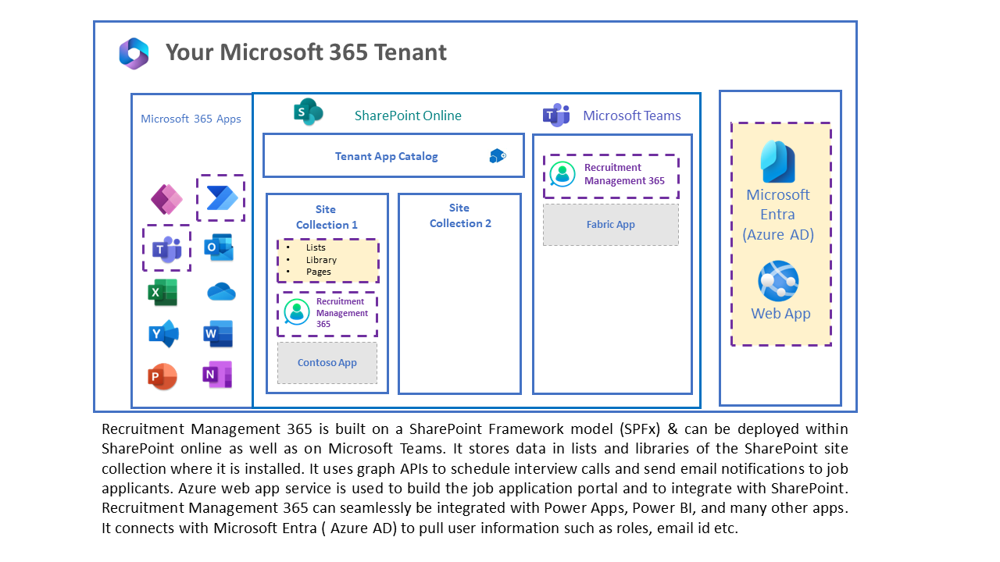Screen dimensions: 1000x562
Task: Click the Teams icon in Microsoft 365 Apps
Action: click(x=166, y=249)
